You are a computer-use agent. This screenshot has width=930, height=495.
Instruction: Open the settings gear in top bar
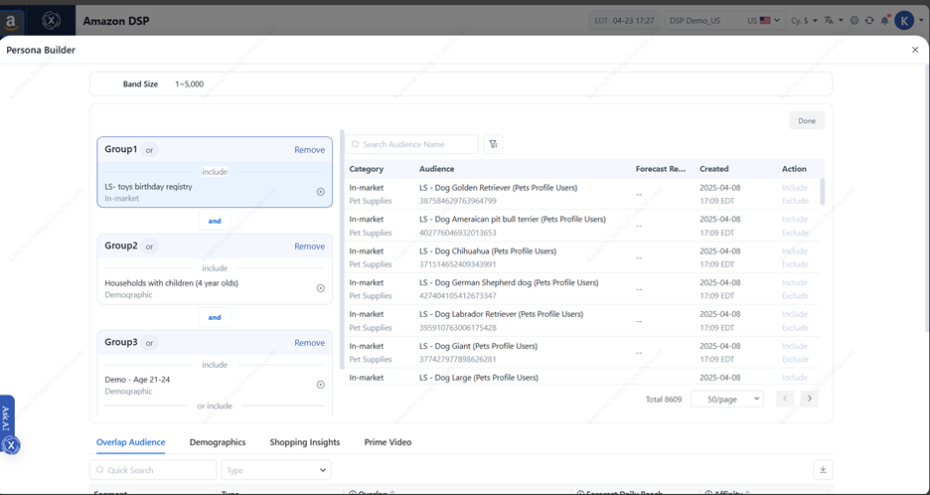click(854, 20)
